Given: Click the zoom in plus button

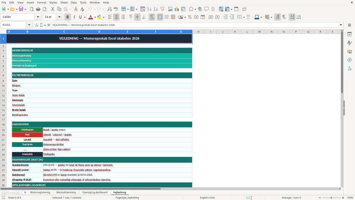Looking at the screenshot, I should point(343,198).
